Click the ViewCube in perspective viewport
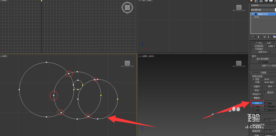 click(x=238, y=63)
